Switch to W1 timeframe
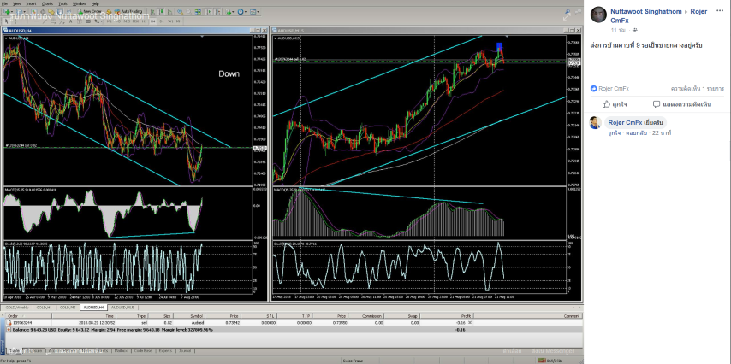 click(170, 21)
